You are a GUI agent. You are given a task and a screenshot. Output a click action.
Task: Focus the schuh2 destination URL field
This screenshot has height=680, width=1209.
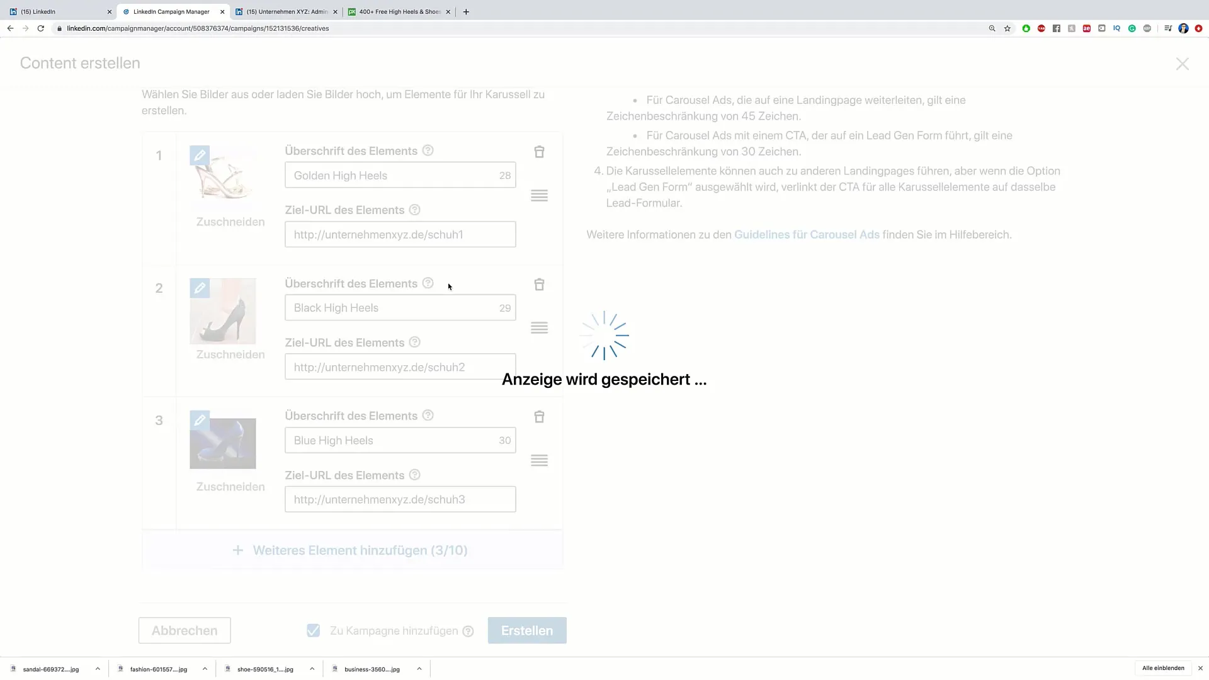[400, 367]
